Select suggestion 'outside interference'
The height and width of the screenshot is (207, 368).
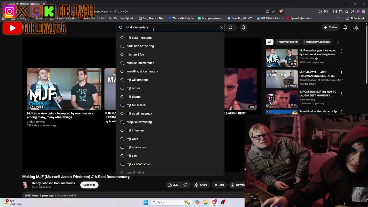(170, 63)
